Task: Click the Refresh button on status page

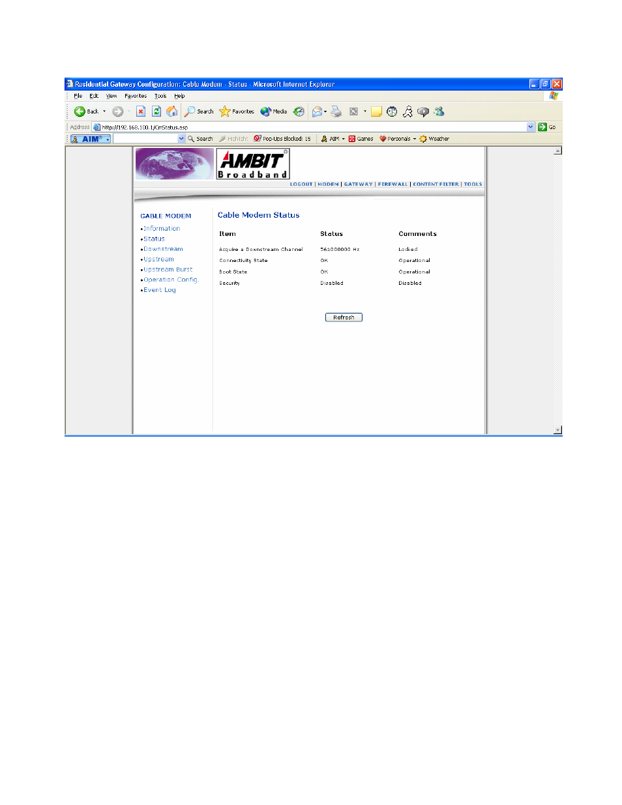Action: point(344,317)
